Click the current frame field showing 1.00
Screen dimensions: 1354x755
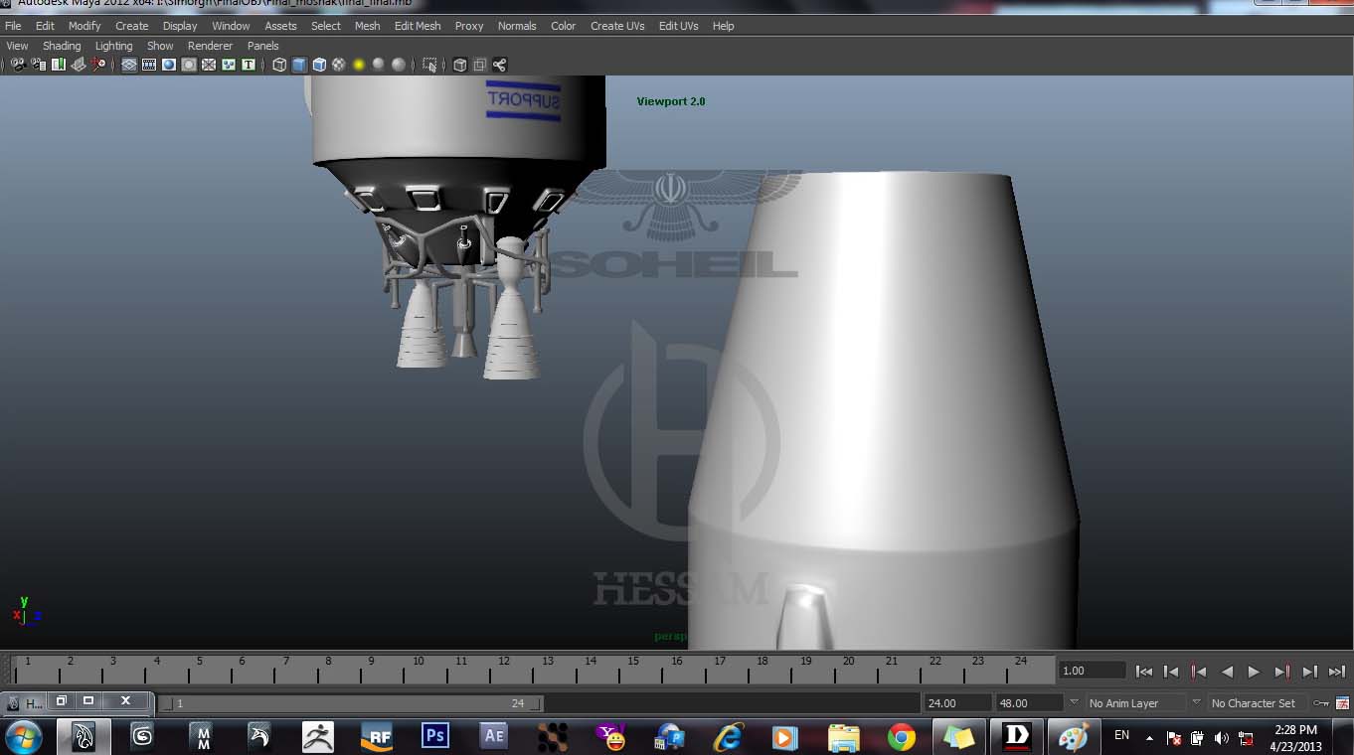click(x=1093, y=671)
